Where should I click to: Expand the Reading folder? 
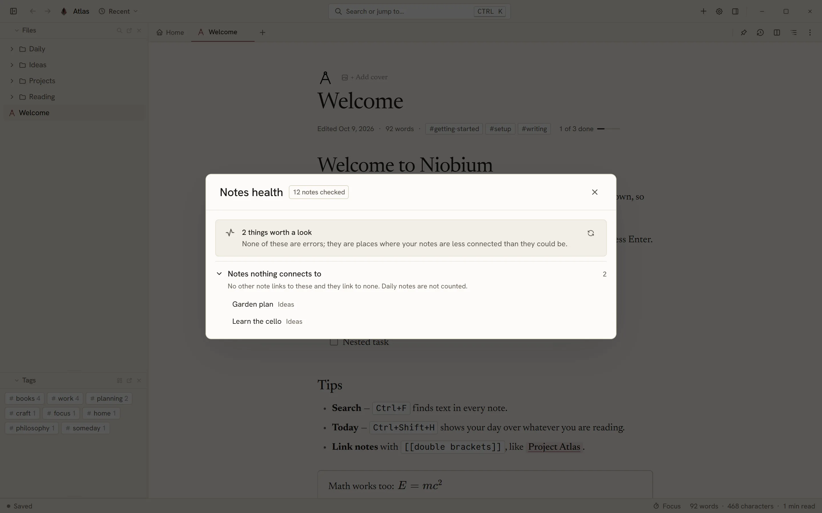[12, 97]
